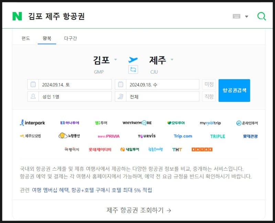This screenshot has width=275, height=223.
Task: Switch to the 편도 one-way tab
Action: [25, 38]
